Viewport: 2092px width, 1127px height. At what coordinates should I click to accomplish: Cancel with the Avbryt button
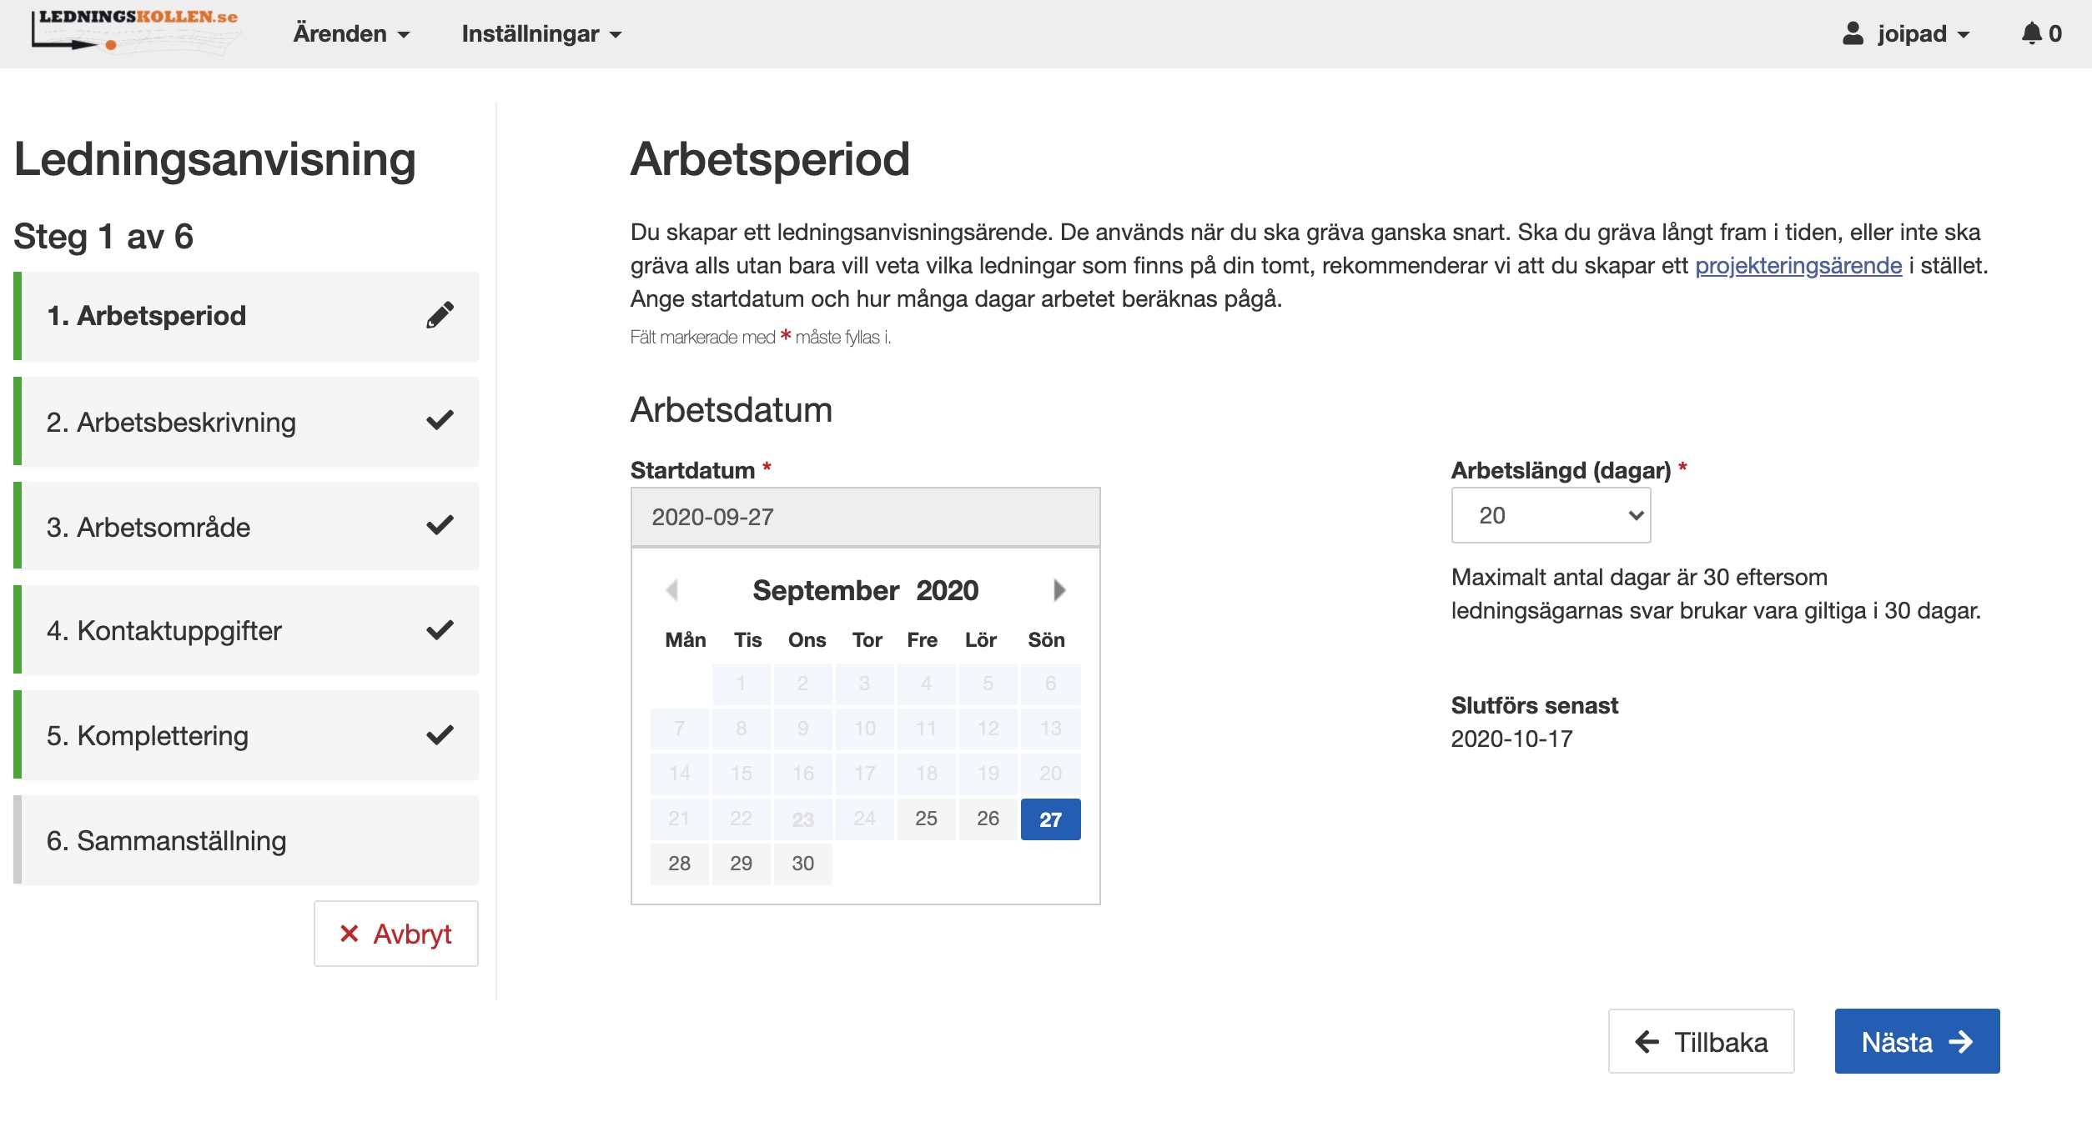click(395, 934)
